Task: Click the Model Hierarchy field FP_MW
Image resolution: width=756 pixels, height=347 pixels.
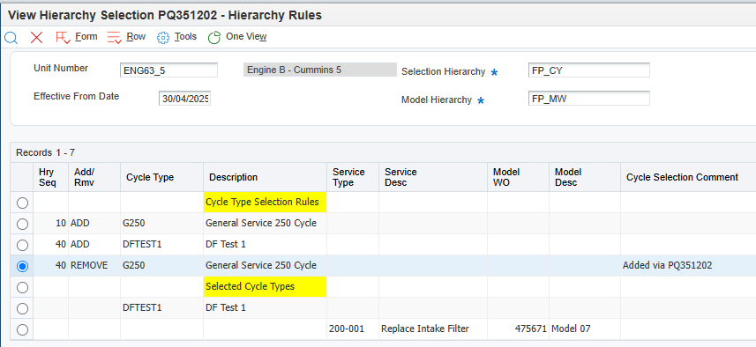Action: pyautogui.click(x=589, y=99)
